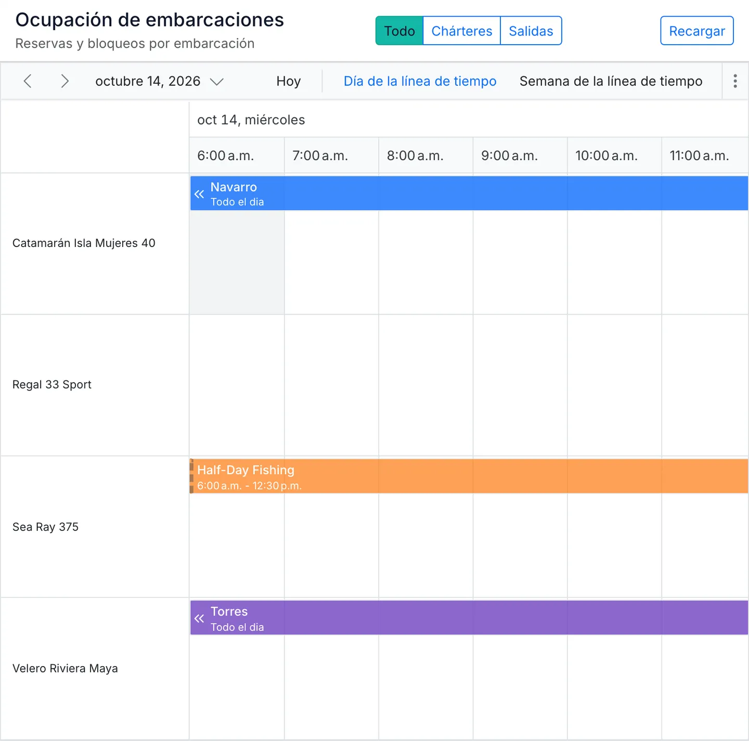Go to the next day arrow
This screenshot has width=749, height=741.
point(64,81)
